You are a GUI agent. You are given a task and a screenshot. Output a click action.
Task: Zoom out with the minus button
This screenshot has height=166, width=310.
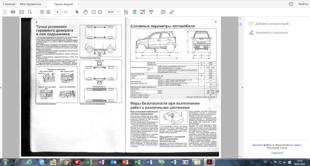click(93, 12)
